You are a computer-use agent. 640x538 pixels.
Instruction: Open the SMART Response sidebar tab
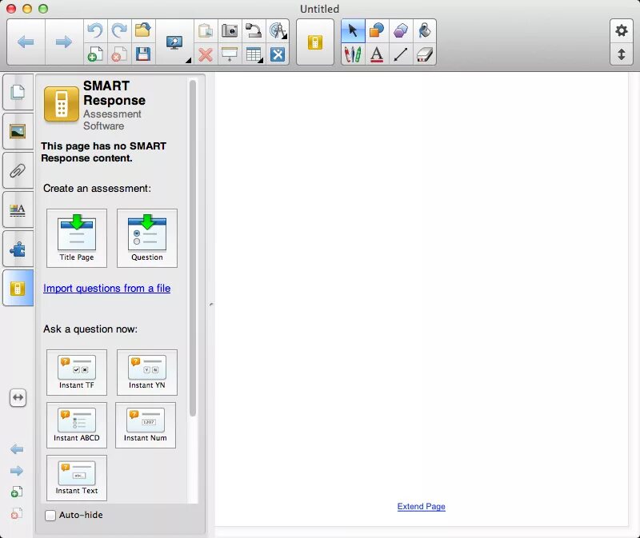18,288
